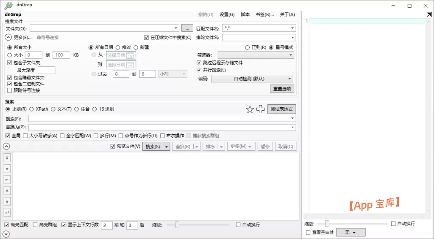434x239 pixels.
Task: Enable 查看空白处 checkbox
Action: (308, 232)
